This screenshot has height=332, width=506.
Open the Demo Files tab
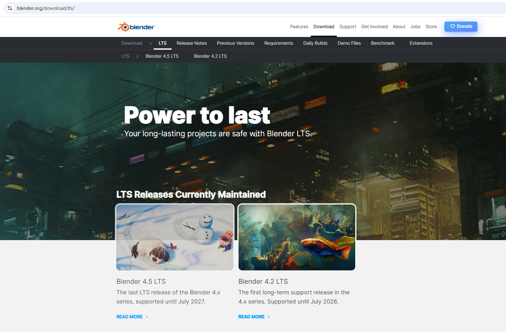349,43
